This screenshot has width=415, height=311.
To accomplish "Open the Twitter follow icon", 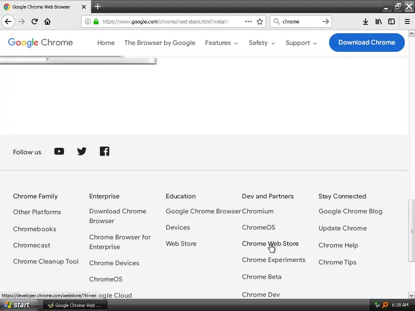I will click(x=82, y=151).
